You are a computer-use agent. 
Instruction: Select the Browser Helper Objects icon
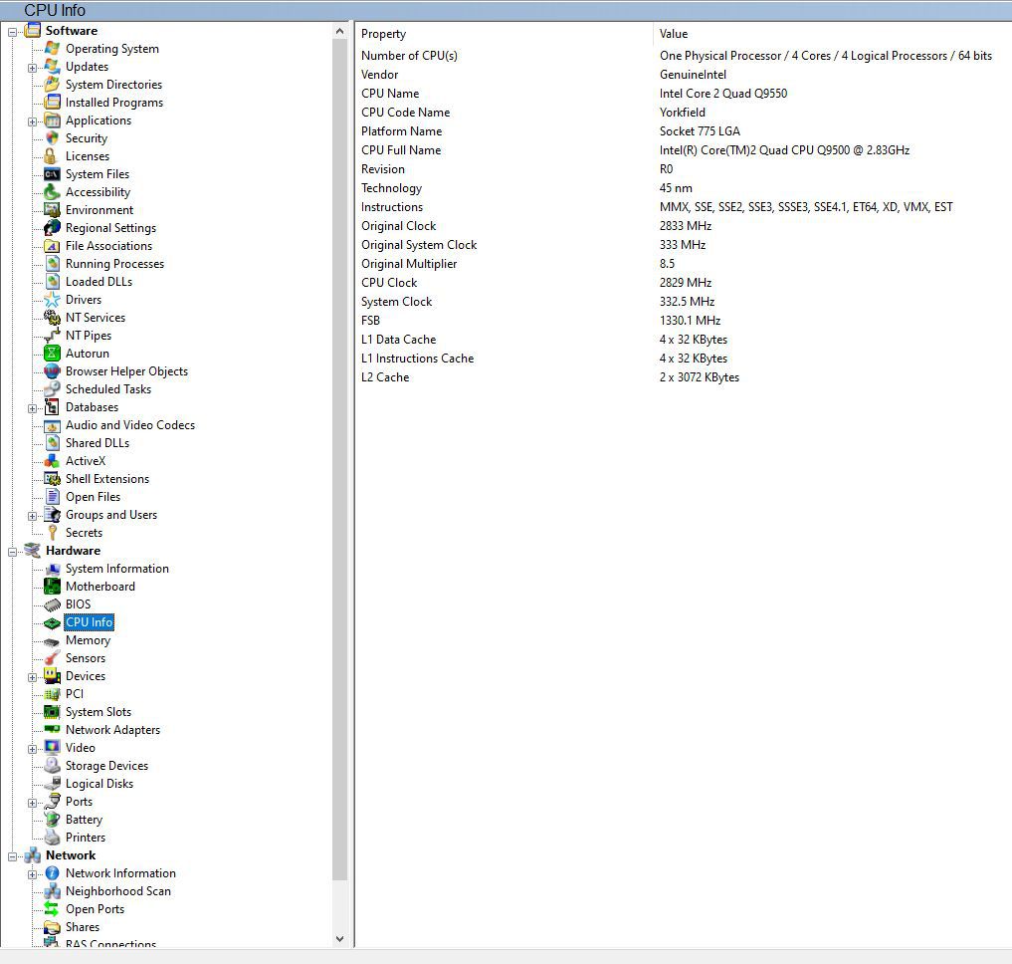pos(53,371)
